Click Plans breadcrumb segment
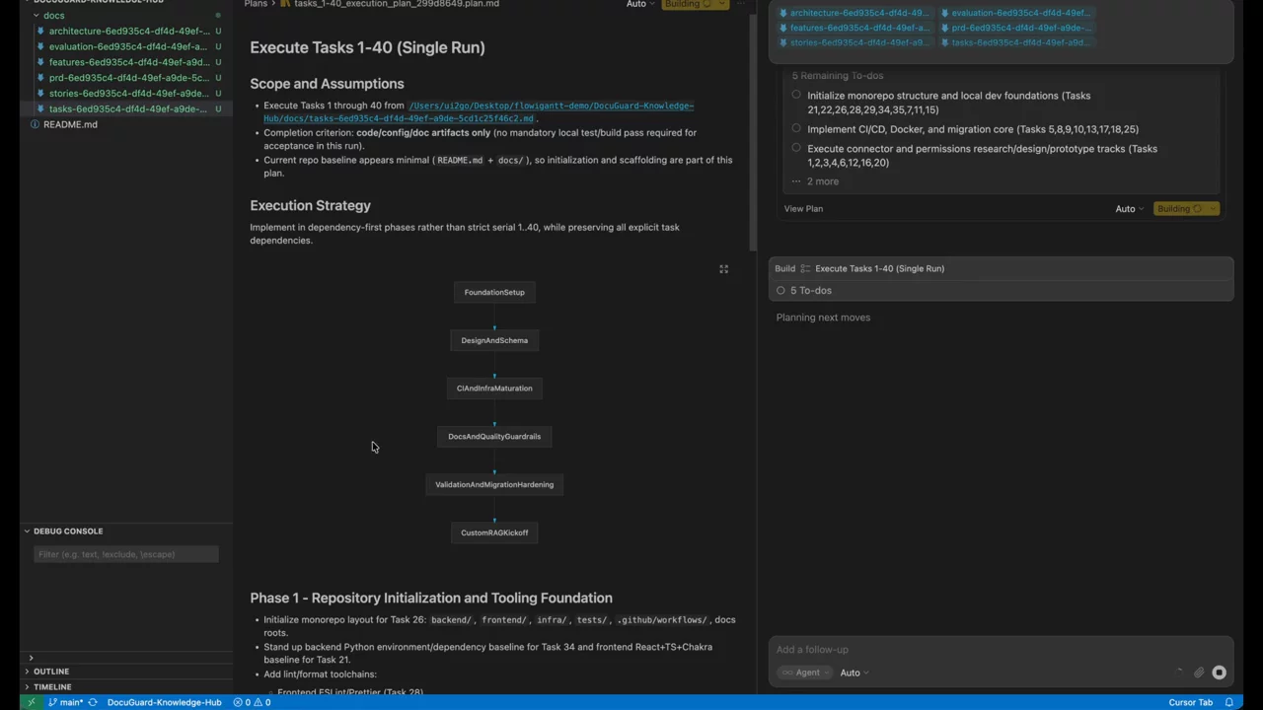 (x=256, y=4)
